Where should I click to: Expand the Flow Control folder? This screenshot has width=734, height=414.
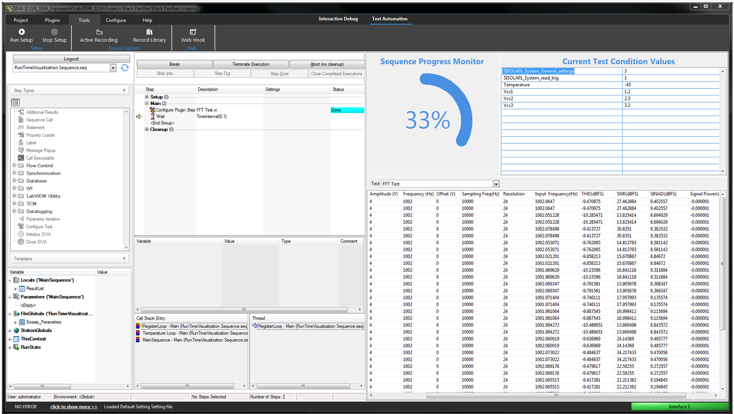14,166
